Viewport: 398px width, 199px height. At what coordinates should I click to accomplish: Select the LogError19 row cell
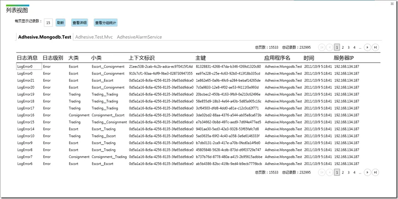(x=26, y=94)
